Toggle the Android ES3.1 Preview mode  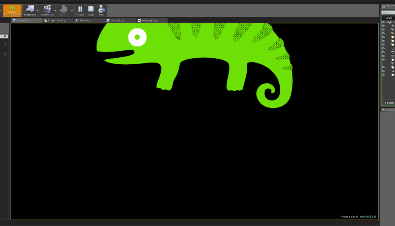(x=12, y=11)
